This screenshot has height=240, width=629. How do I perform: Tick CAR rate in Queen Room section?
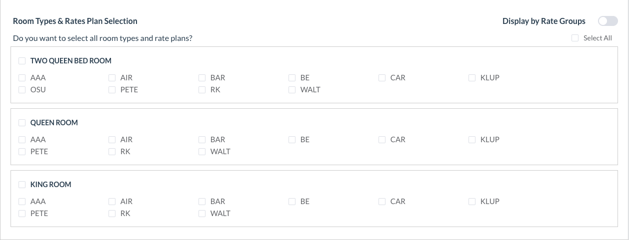382,140
